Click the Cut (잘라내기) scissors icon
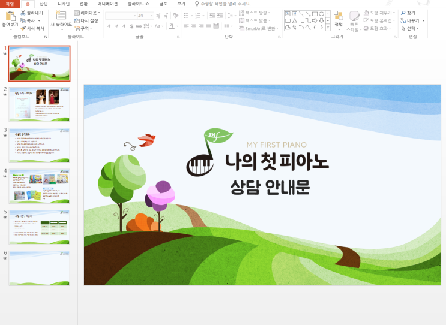Screen dimensions: 446x325 click(x=23, y=13)
